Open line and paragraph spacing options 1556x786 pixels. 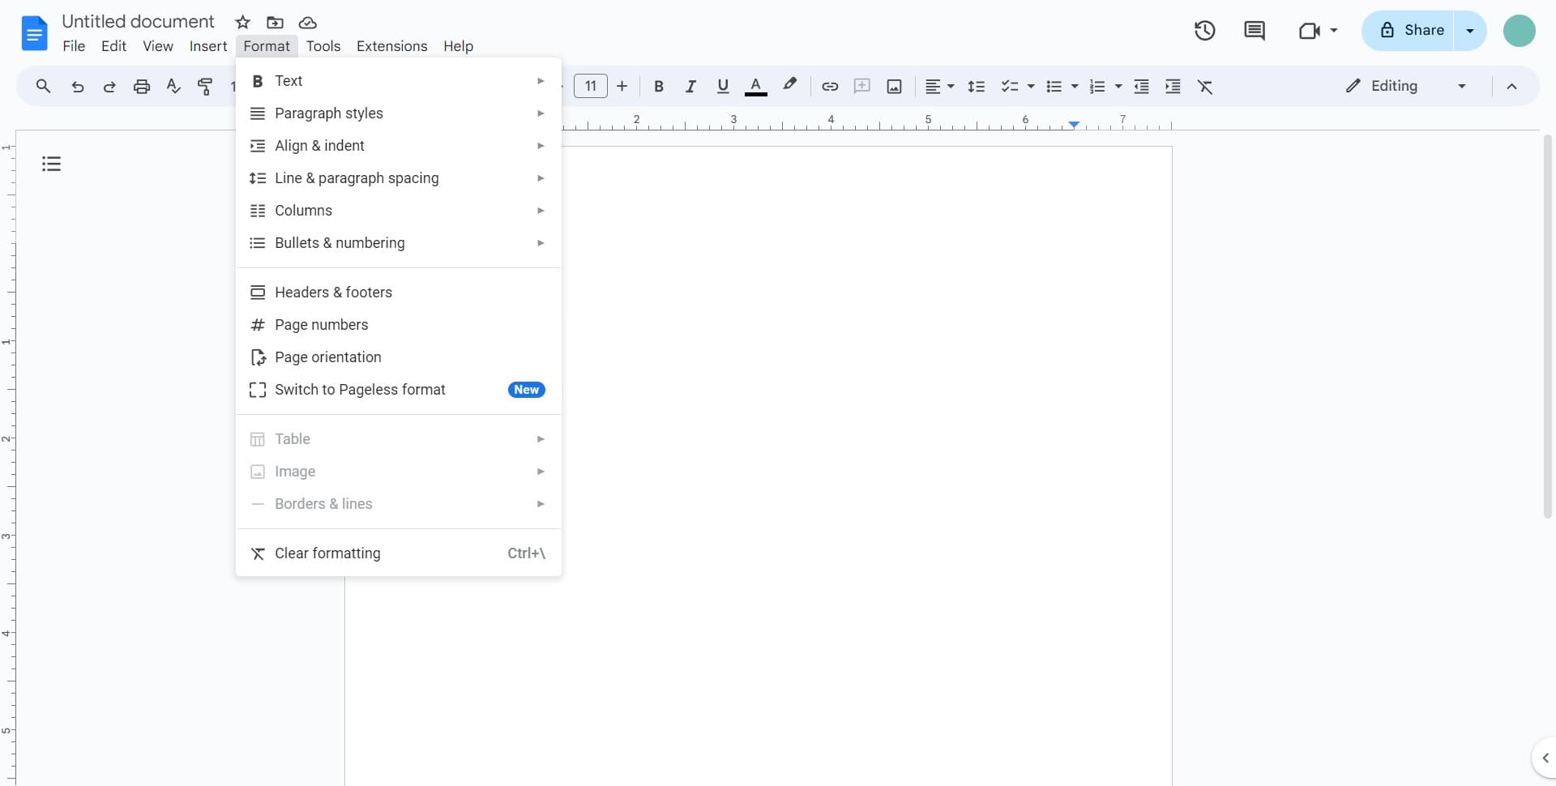click(x=977, y=87)
